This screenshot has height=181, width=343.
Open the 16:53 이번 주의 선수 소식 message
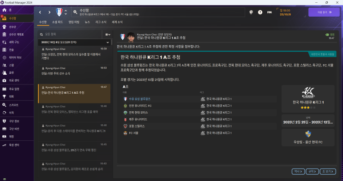click(74, 74)
